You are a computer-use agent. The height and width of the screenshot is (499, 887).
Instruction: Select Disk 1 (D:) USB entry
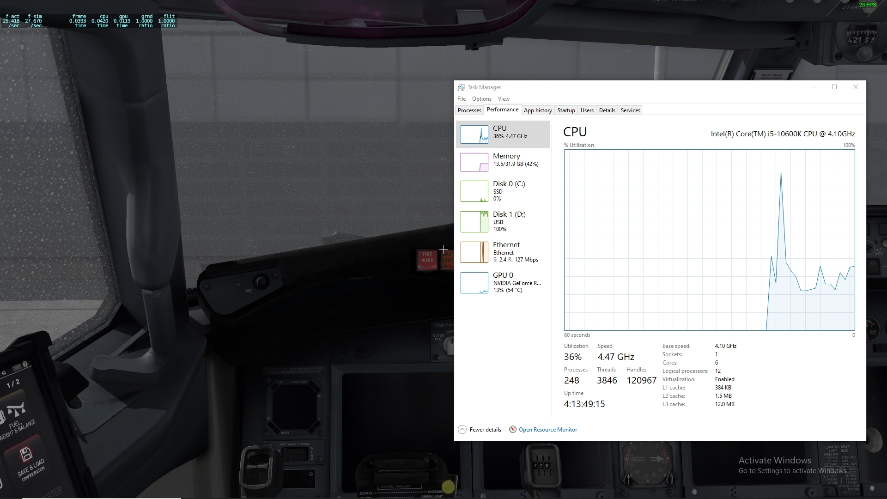508,221
